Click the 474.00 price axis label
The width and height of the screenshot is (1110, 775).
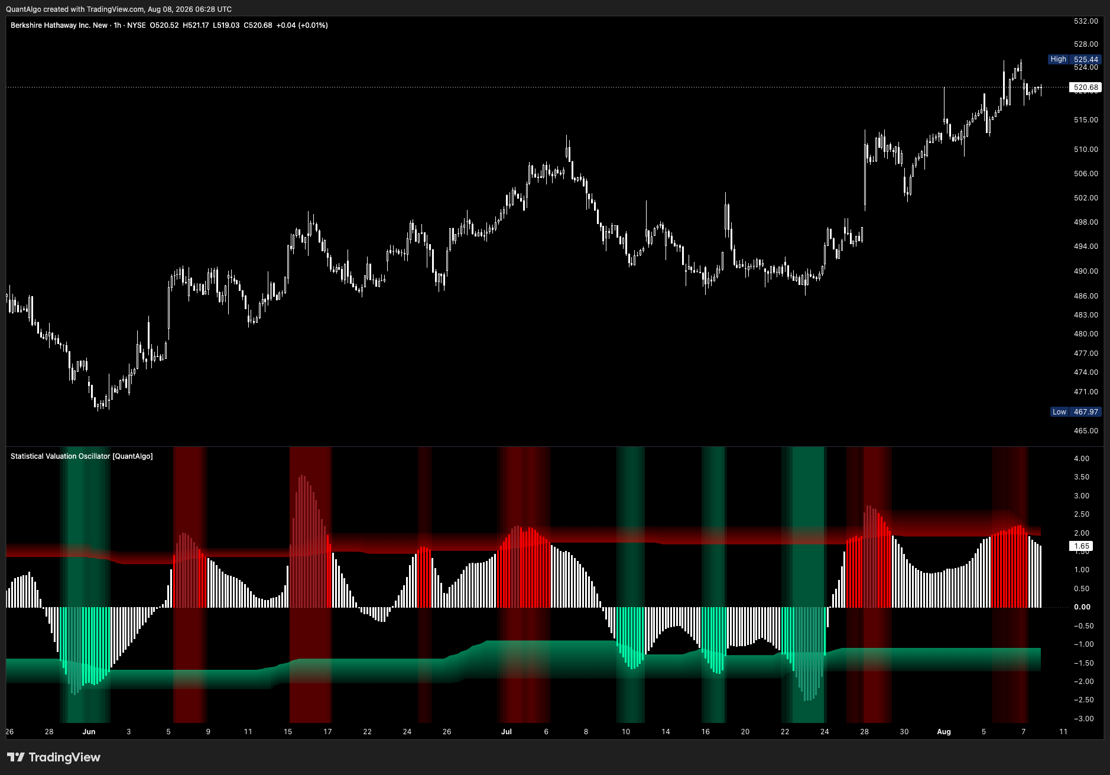pyautogui.click(x=1086, y=372)
